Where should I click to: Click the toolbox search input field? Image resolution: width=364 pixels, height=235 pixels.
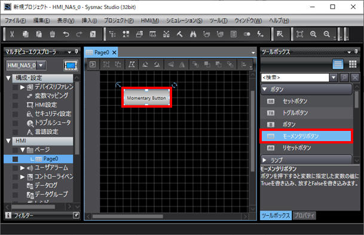pyautogui.click(x=295, y=78)
